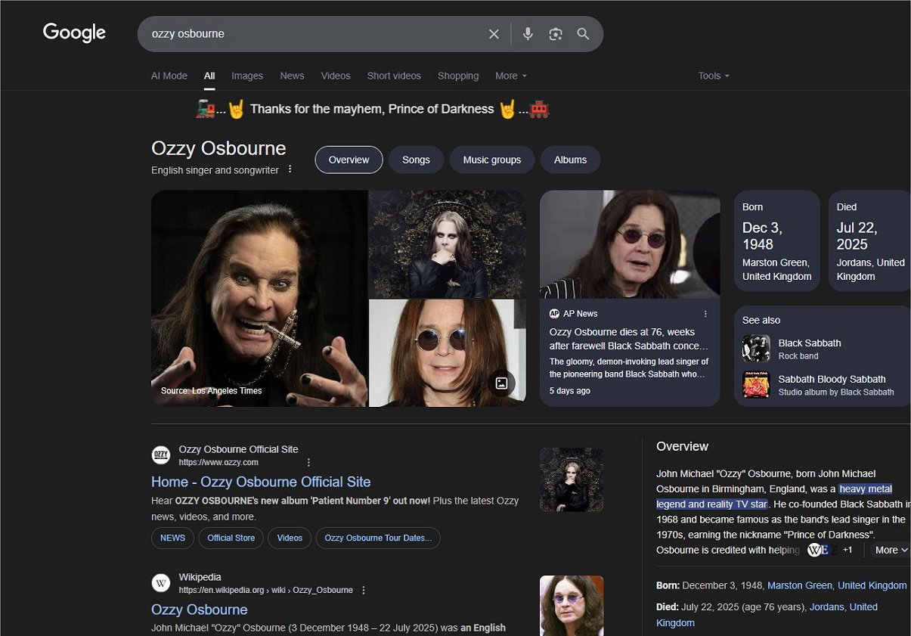The height and width of the screenshot is (636, 911).
Task: Open Google Lens image search icon
Action: pos(556,34)
